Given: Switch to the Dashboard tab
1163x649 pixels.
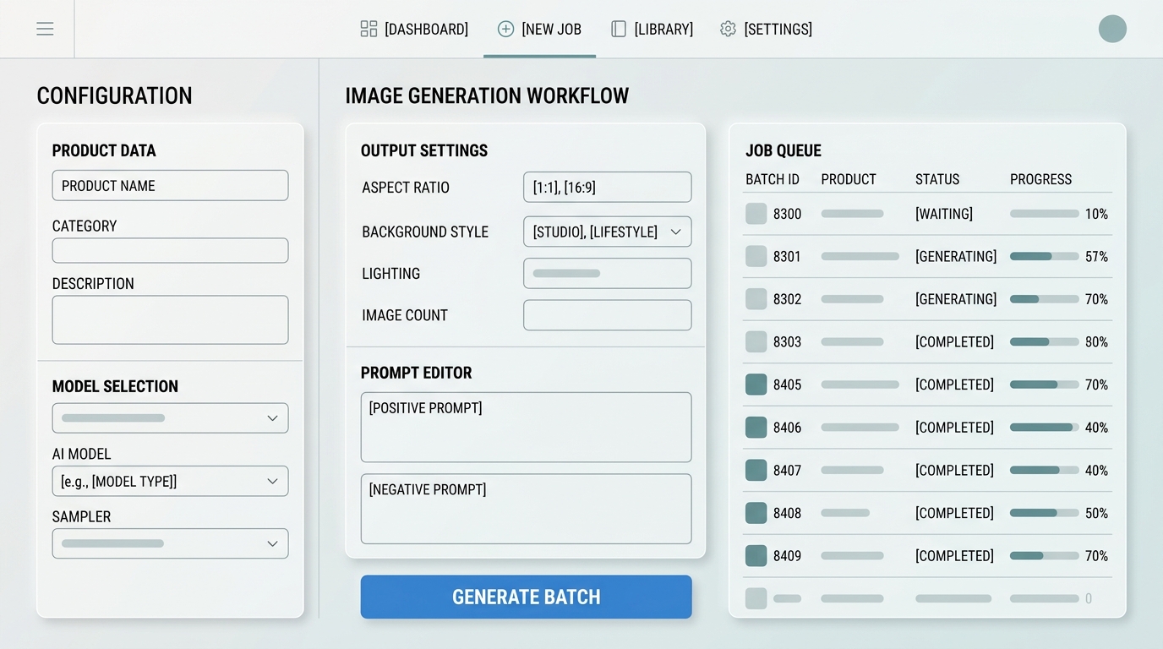Looking at the screenshot, I should pos(414,29).
